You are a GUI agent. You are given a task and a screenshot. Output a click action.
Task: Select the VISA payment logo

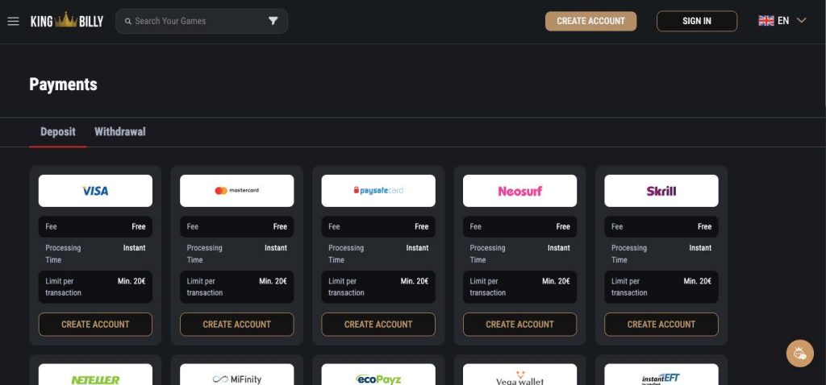[x=95, y=191]
